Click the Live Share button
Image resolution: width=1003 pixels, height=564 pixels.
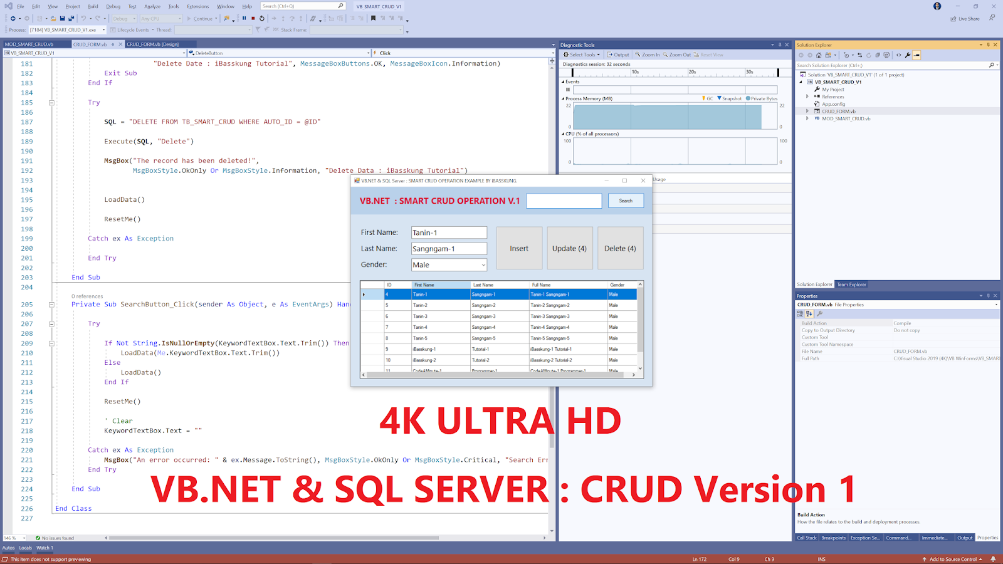pos(965,19)
